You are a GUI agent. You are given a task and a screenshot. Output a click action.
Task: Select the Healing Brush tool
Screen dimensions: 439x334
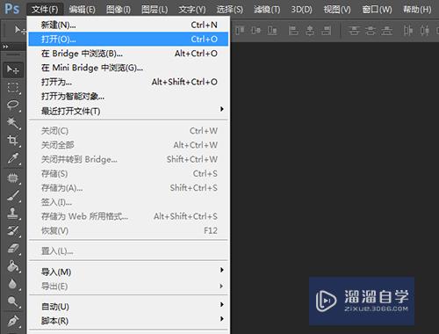[13, 178]
